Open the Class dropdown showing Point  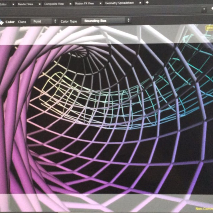[x=44, y=21]
